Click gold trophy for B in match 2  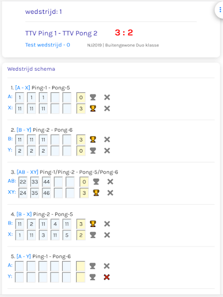coord(93,139)
